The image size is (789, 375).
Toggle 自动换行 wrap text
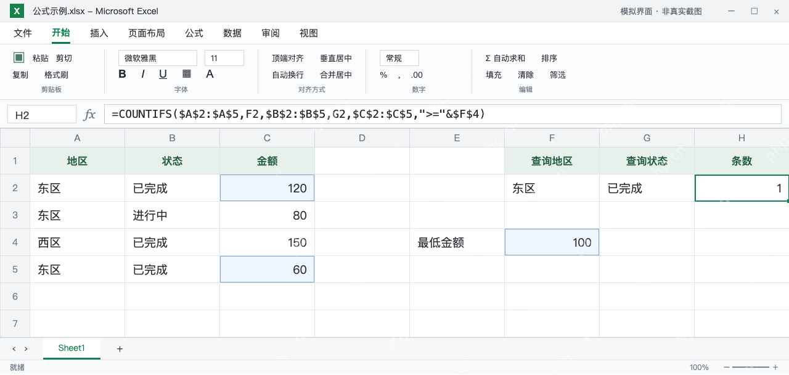[288, 75]
